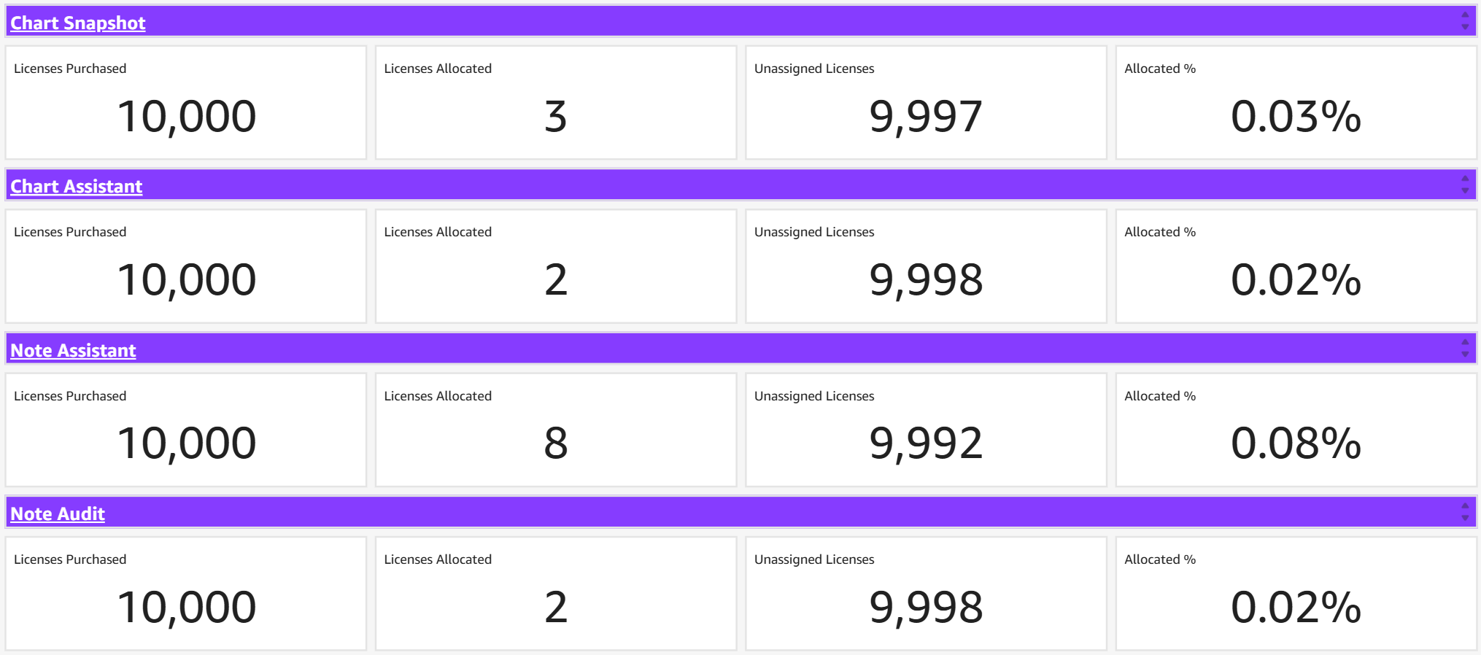Click Chart Snapshot Allocated % 0.03% card

pos(1296,103)
